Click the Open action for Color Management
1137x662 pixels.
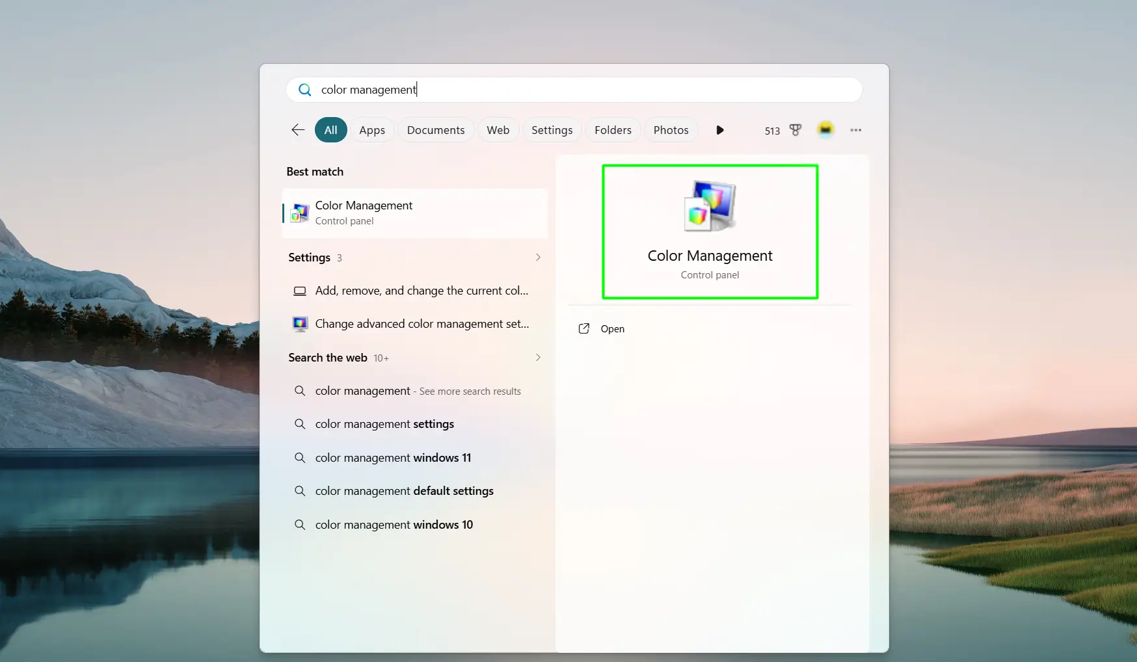click(710, 329)
